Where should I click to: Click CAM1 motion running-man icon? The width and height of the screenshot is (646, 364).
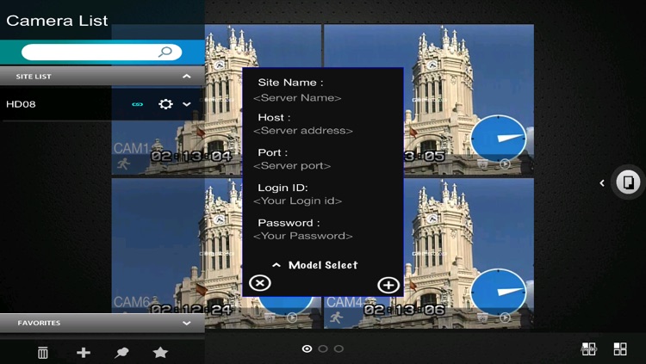tap(123, 164)
